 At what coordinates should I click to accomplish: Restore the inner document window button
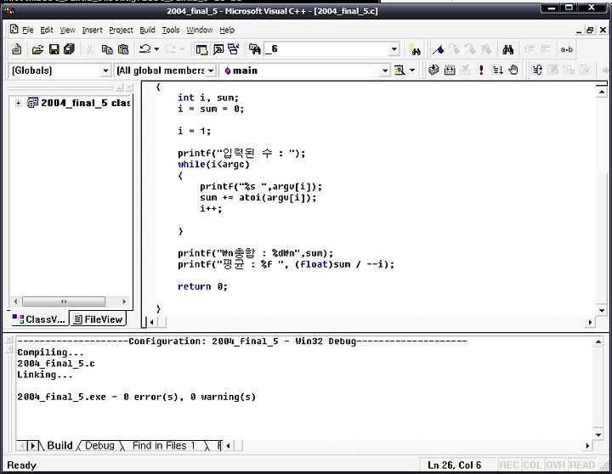click(x=590, y=30)
